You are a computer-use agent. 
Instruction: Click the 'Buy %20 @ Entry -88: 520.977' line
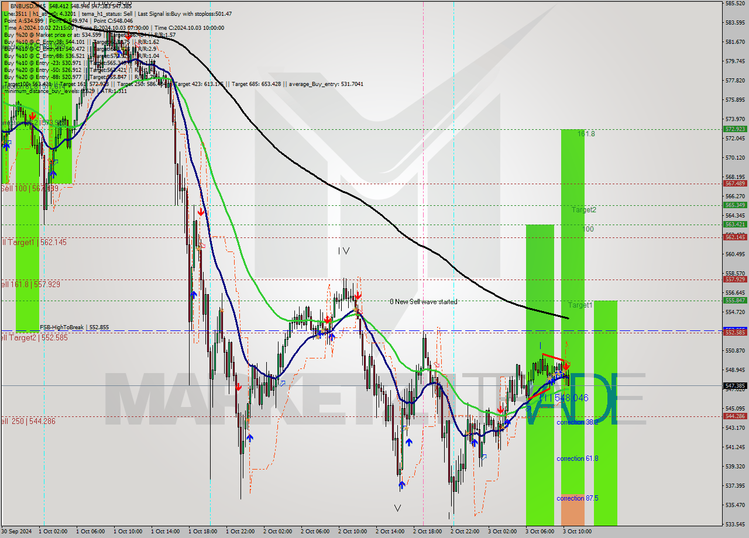click(x=43, y=77)
